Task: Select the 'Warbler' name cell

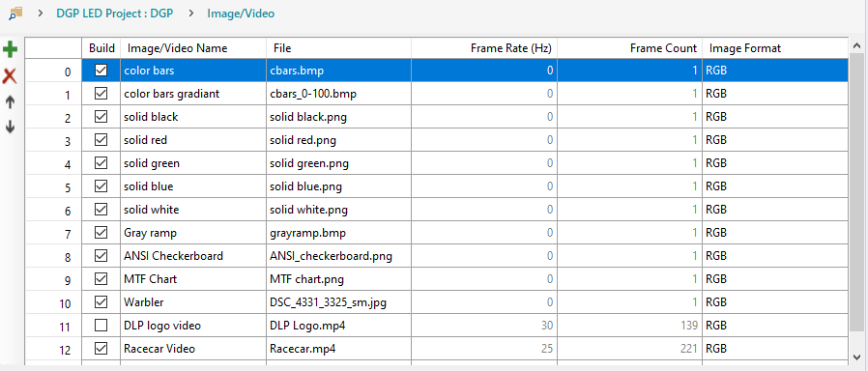Action: 193,303
